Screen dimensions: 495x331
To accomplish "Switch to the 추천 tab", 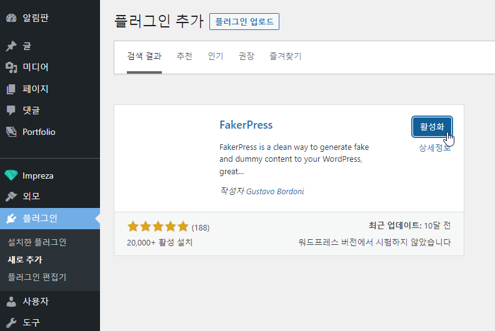I will (184, 56).
